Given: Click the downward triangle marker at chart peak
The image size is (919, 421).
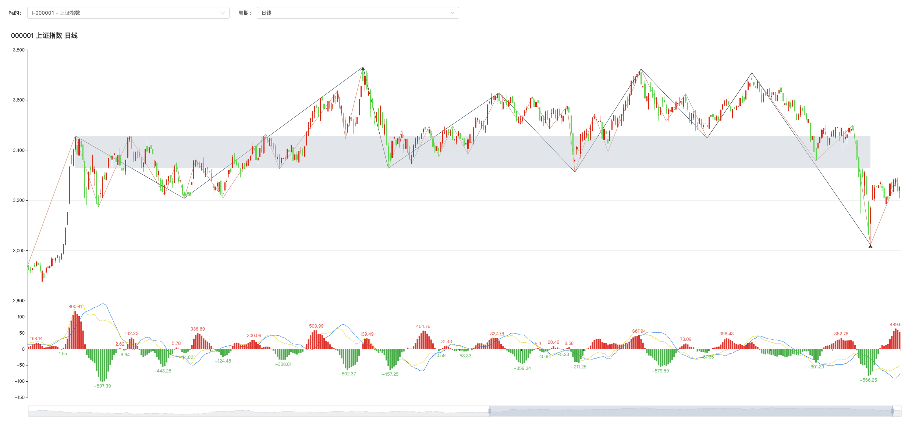Looking at the screenshot, I should 363,69.
